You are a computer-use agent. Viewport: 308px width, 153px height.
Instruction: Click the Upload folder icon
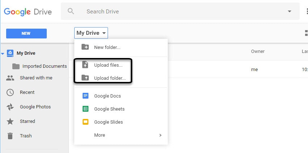85,78
